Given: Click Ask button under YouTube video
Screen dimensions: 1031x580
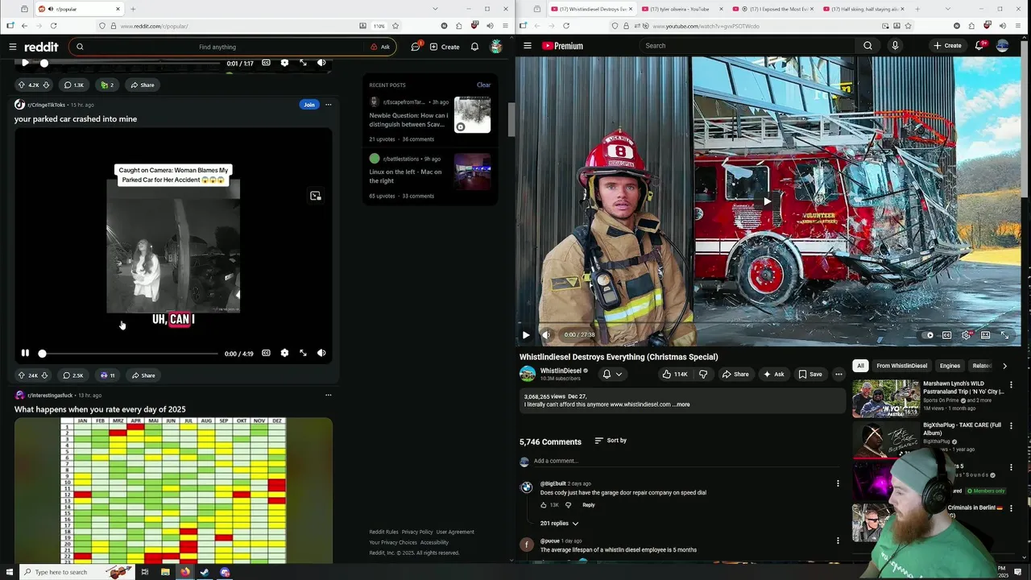Looking at the screenshot, I should click(773, 374).
